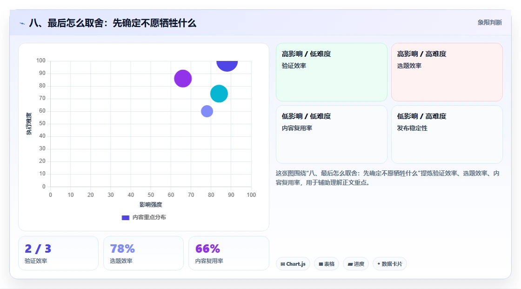Open the 2 / 3 验证效率 stat card
The height and width of the screenshot is (289, 521).
click(59, 253)
